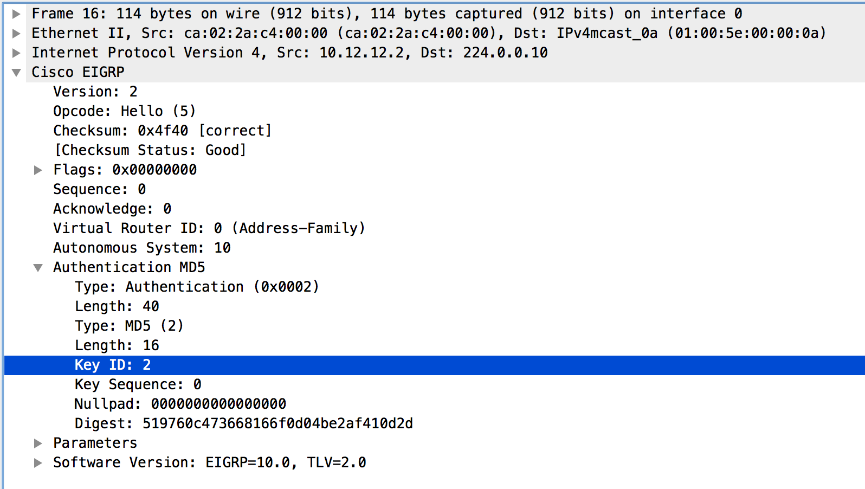This screenshot has height=489, width=865.
Task: Expand the Ethernet II section
Action: point(16,33)
